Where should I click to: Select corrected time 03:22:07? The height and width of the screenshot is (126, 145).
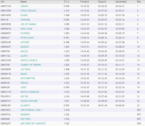pos(120,83)
